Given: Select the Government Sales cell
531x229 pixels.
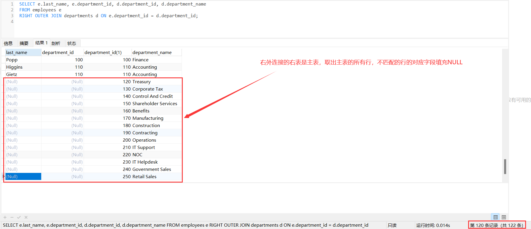Looking at the screenshot, I should tap(156, 169).
